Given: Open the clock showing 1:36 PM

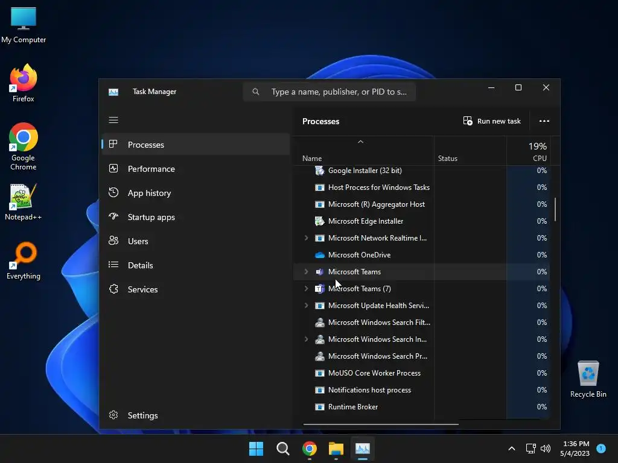Looking at the screenshot, I should point(575,449).
